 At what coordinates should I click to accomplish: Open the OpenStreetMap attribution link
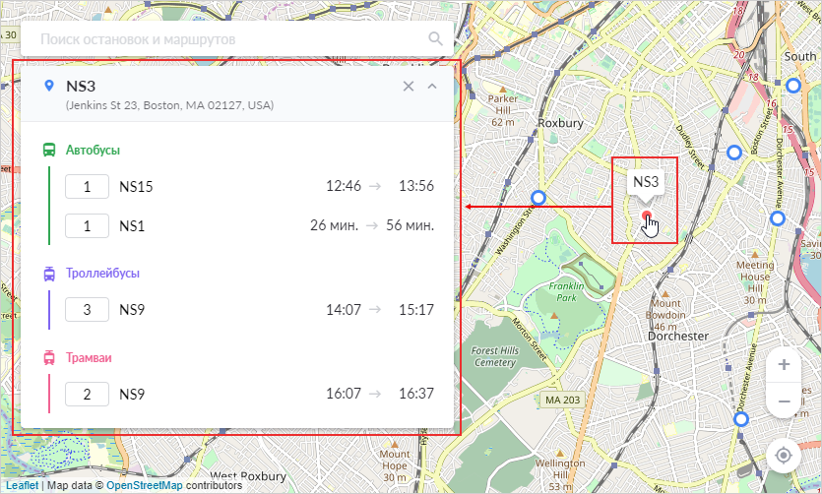pyautogui.click(x=144, y=485)
